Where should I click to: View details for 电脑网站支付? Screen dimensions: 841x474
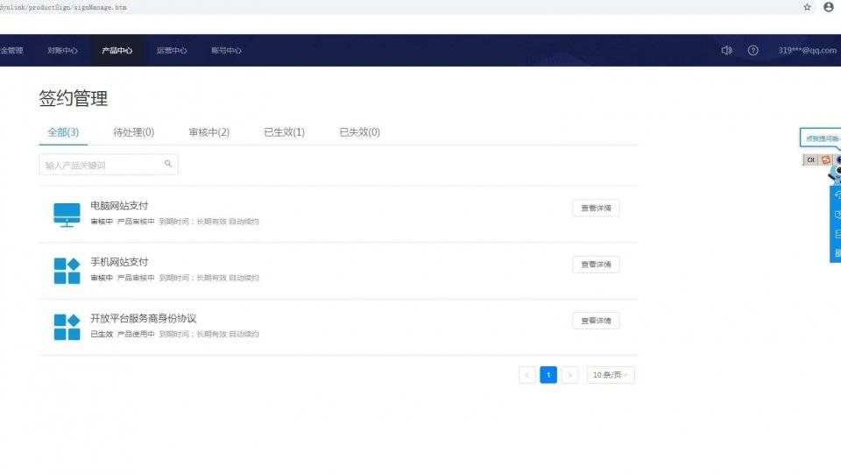596,209
